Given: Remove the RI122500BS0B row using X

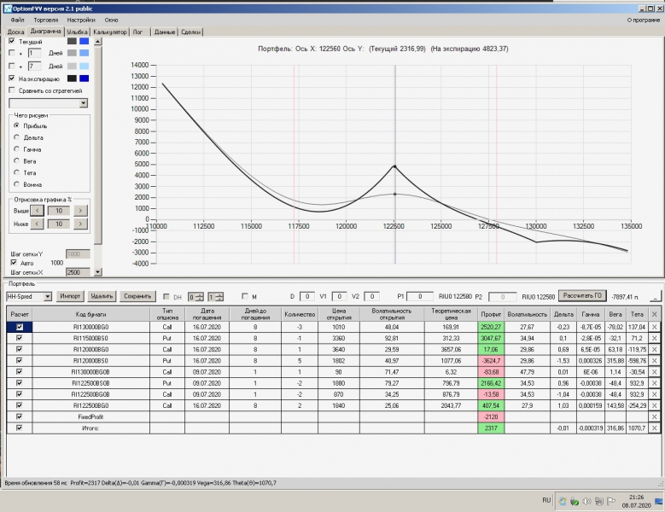Looking at the screenshot, I should pyautogui.click(x=655, y=383).
